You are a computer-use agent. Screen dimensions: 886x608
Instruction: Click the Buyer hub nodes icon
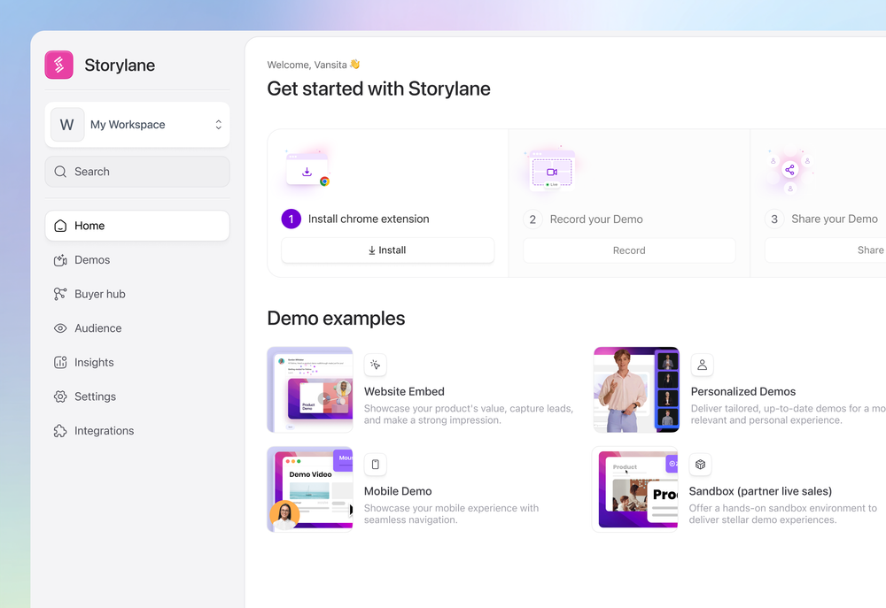point(60,294)
